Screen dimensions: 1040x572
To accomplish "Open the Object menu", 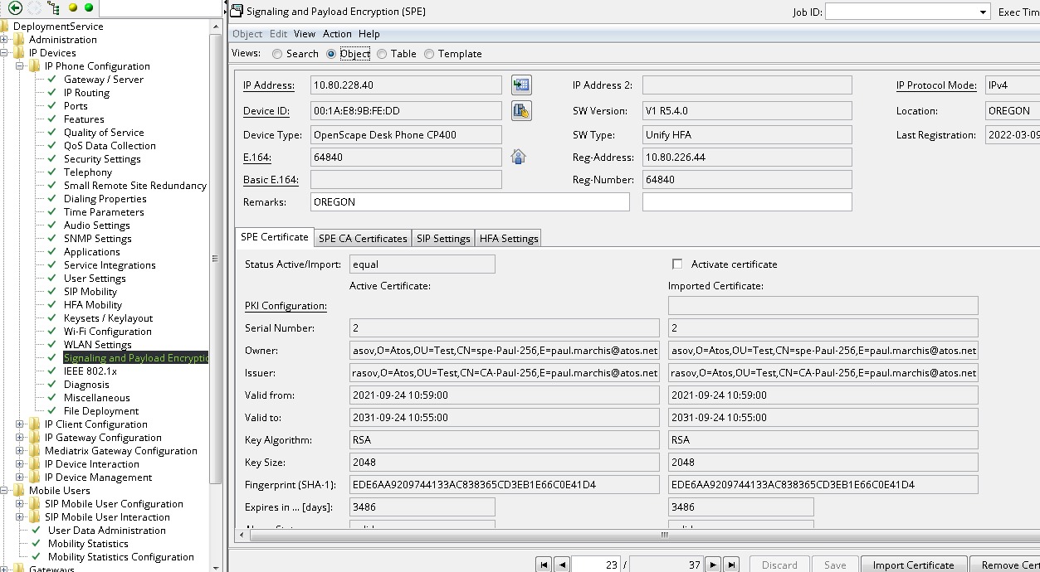I will pos(247,34).
